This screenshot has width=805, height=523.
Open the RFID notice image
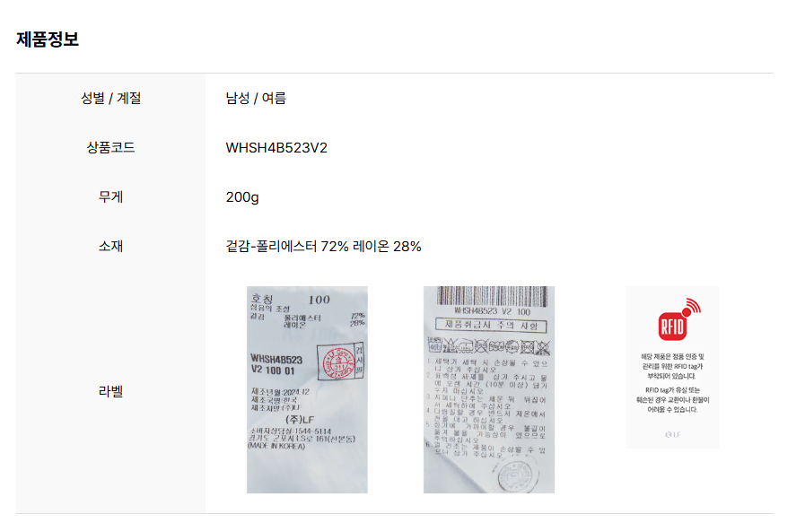[672, 367]
